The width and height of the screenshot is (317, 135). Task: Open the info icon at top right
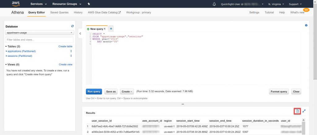pos(306,25)
